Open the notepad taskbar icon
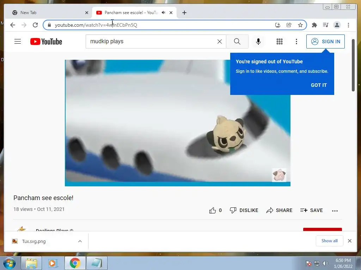This screenshot has height=270, width=361. (x=97, y=263)
